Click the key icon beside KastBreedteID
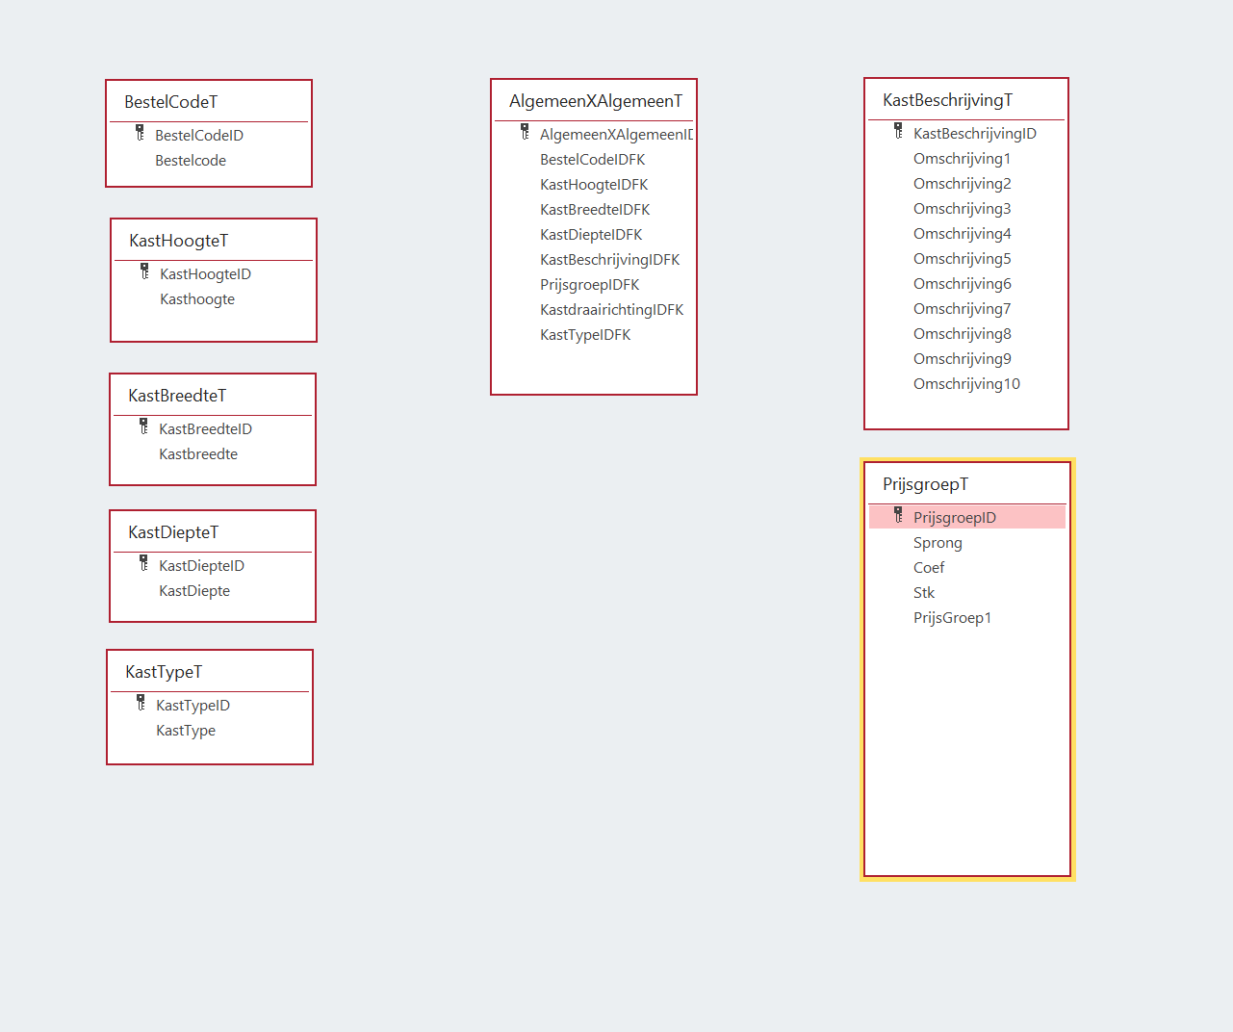Image resolution: width=1233 pixels, height=1032 pixels. coord(143,426)
